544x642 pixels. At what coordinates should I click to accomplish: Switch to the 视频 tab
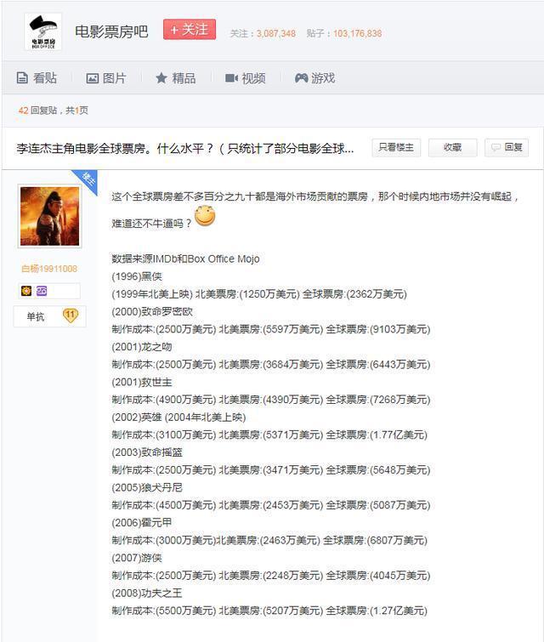[253, 78]
